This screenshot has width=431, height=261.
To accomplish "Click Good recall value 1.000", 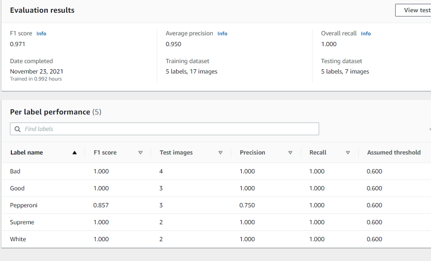I will click(x=317, y=188).
